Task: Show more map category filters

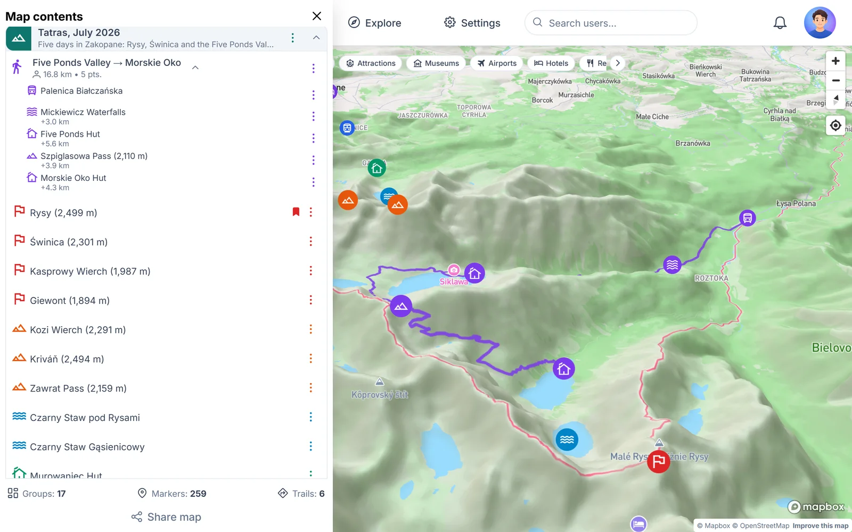Action: point(618,63)
